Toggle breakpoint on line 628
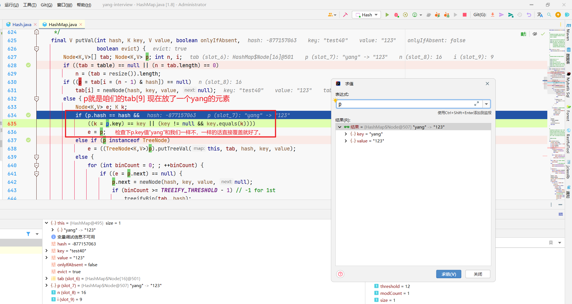Image resolution: width=572 pixels, height=304 pixels. click(28, 65)
